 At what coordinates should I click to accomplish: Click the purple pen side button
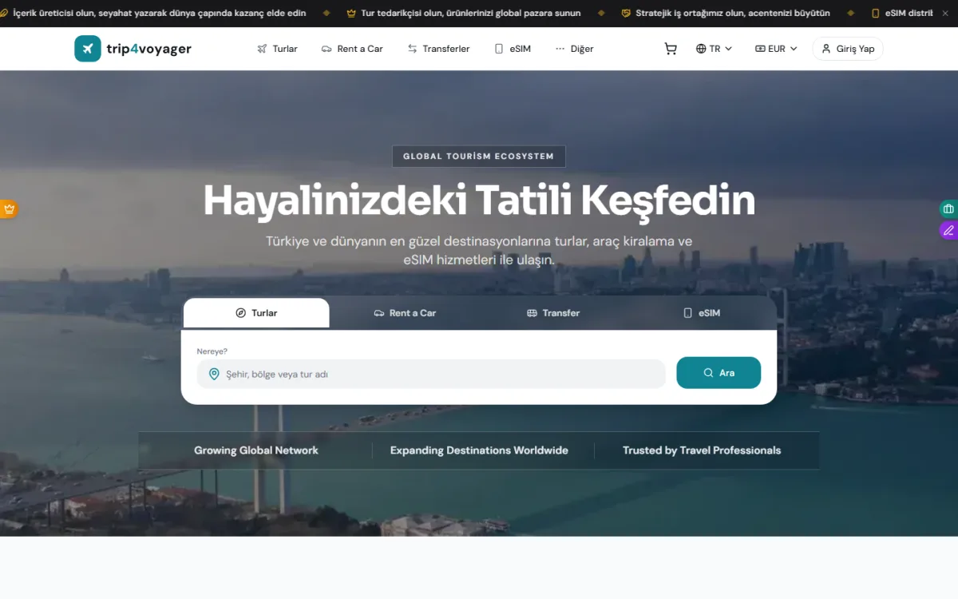pyautogui.click(x=948, y=231)
